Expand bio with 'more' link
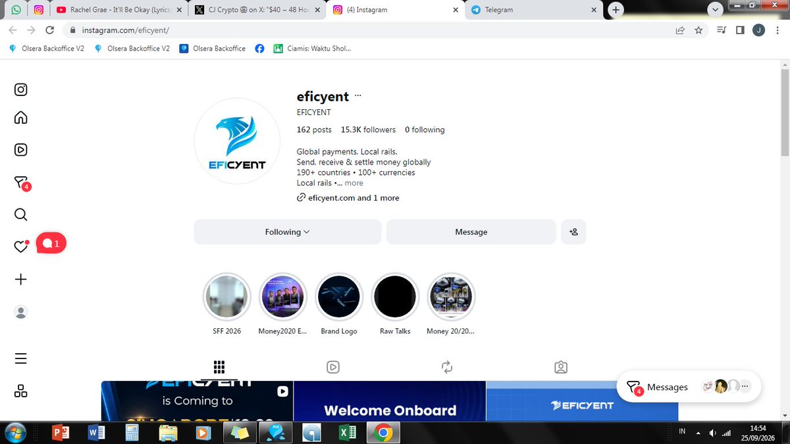 354,183
